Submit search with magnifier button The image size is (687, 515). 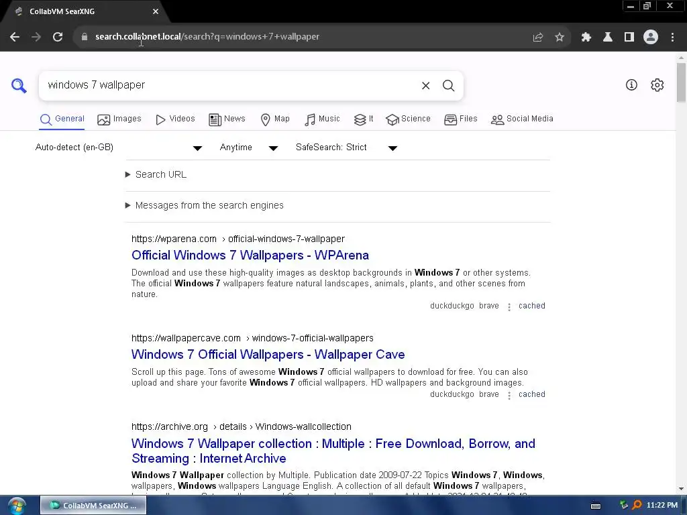tap(448, 85)
